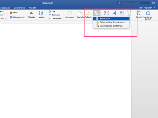The height and width of the screenshot is (118, 158).
Task: Insert a Formel equation
Action: 139,15
